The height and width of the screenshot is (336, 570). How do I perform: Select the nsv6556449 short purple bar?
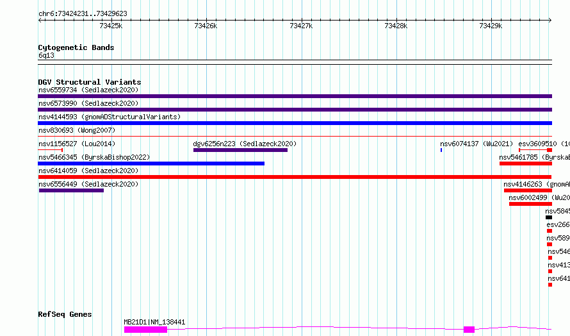71,190
